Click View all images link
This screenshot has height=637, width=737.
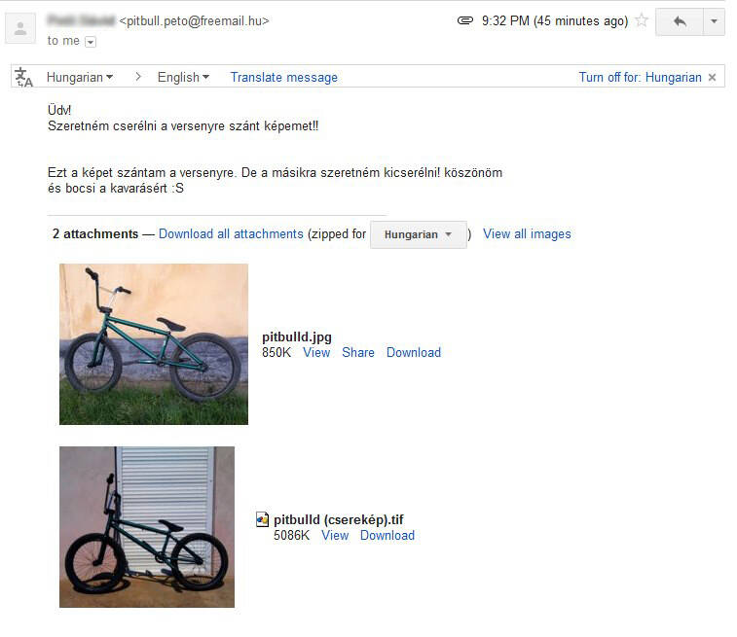(527, 233)
